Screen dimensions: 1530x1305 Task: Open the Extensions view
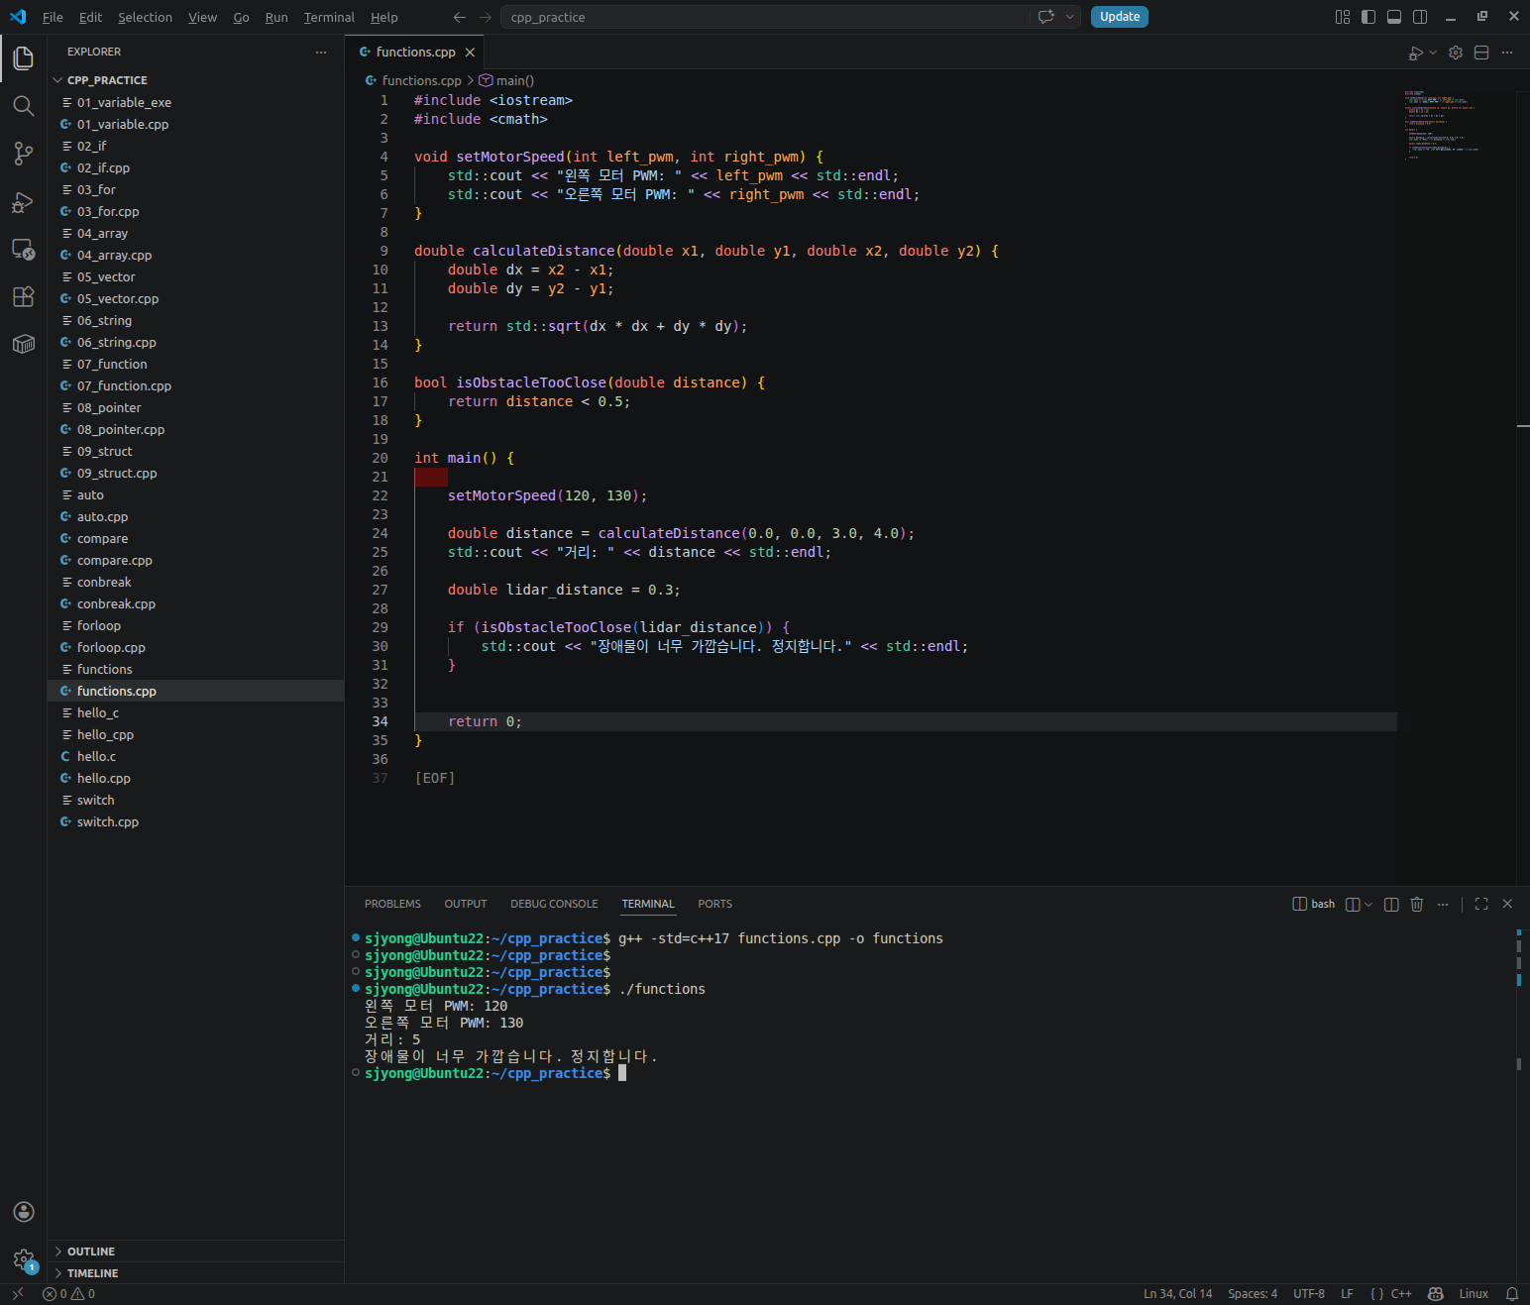coord(24,296)
